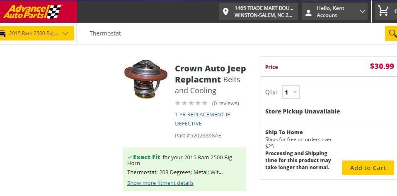Expand the 2015 Ram 2500 vehicle selector
This screenshot has height=196, width=397.
coord(37,33)
